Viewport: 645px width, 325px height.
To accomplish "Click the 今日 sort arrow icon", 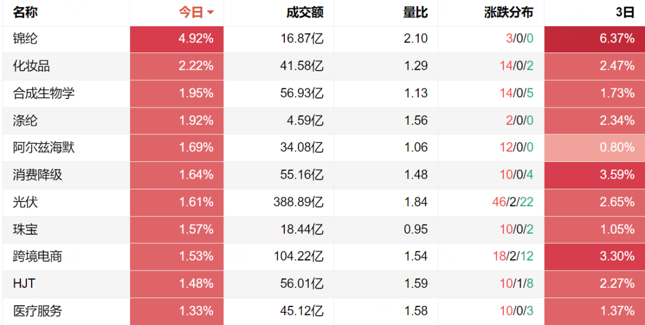I will tap(210, 13).
